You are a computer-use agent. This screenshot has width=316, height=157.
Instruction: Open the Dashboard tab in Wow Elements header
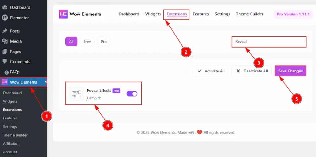coord(129,14)
